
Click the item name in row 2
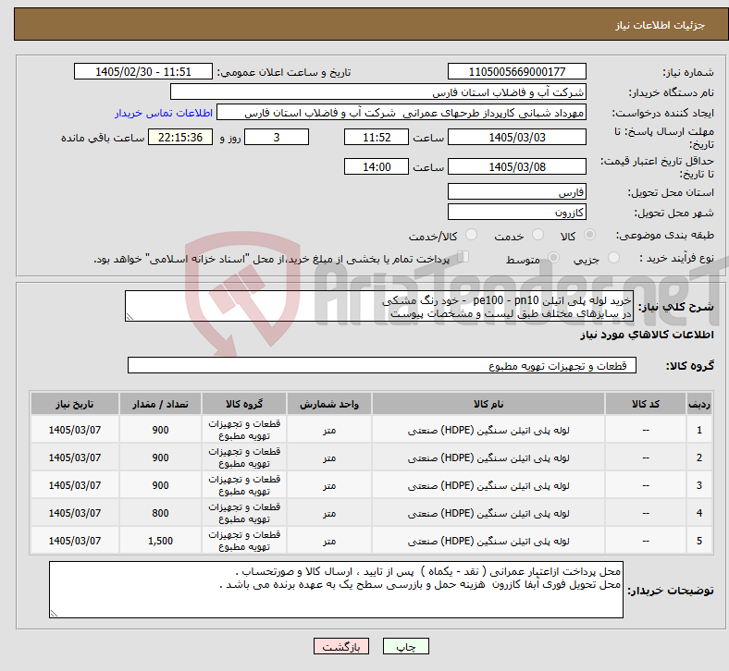488,457
